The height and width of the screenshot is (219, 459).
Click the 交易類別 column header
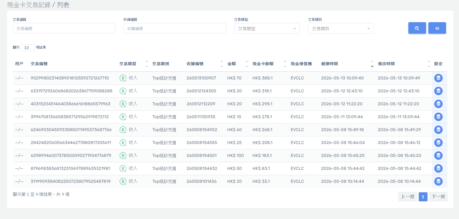(161, 64)
